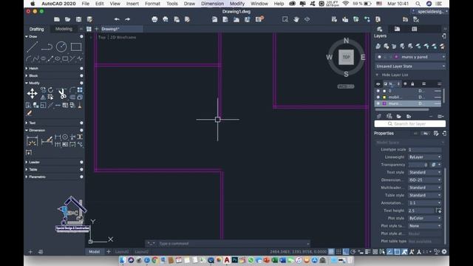The height and width of the screenshot is (266, 473).
Task: Click the 2D Wireframe visual style label
Action: click(123, 38)
